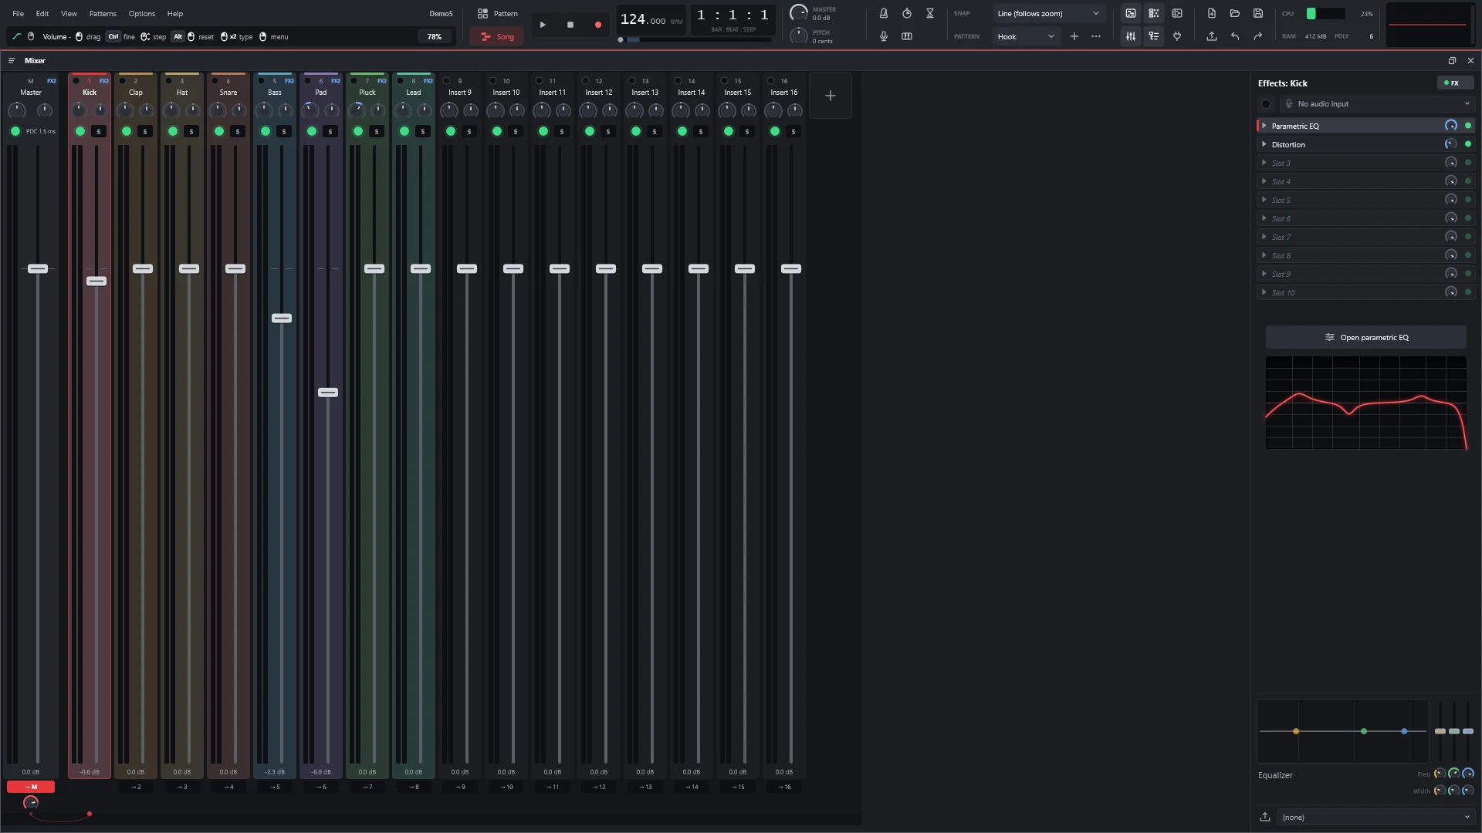Viewport: 1482px width, 833px height.
Task: Add new mixer insert track
Action: [831, 96]
